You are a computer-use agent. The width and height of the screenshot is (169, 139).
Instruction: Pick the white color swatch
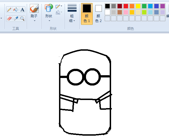tap(107, 12)
